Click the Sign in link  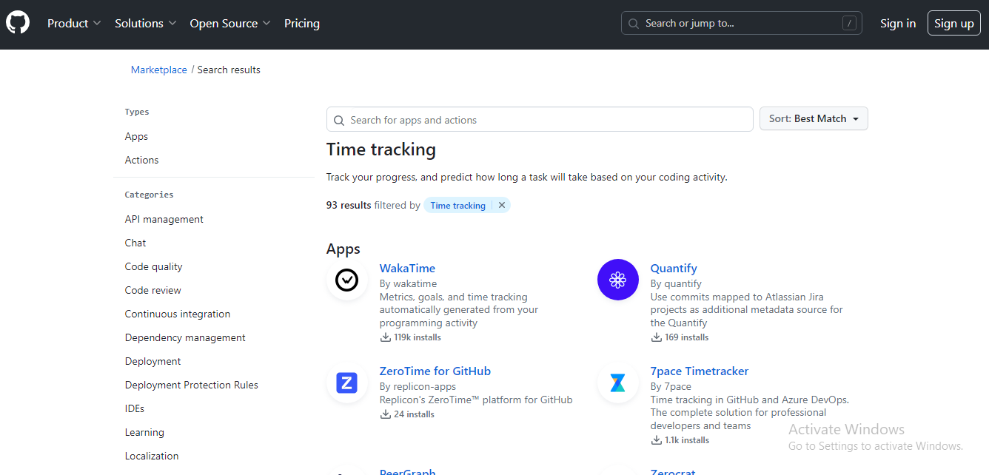coord(898,24)
